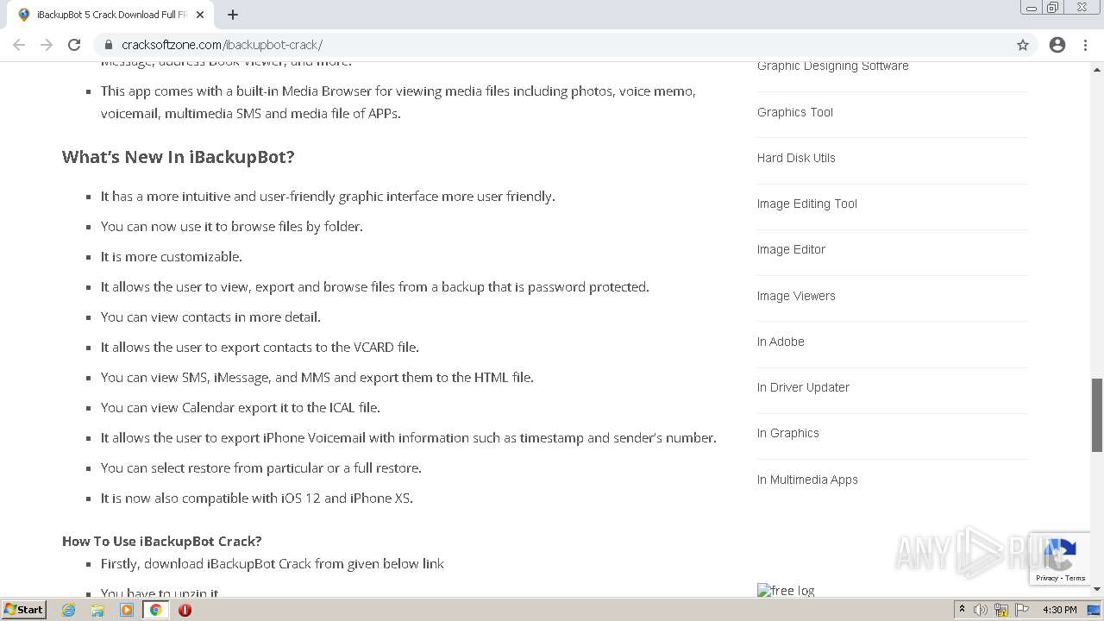
Task: Open the network tray icon
Action: [1001, 610]
